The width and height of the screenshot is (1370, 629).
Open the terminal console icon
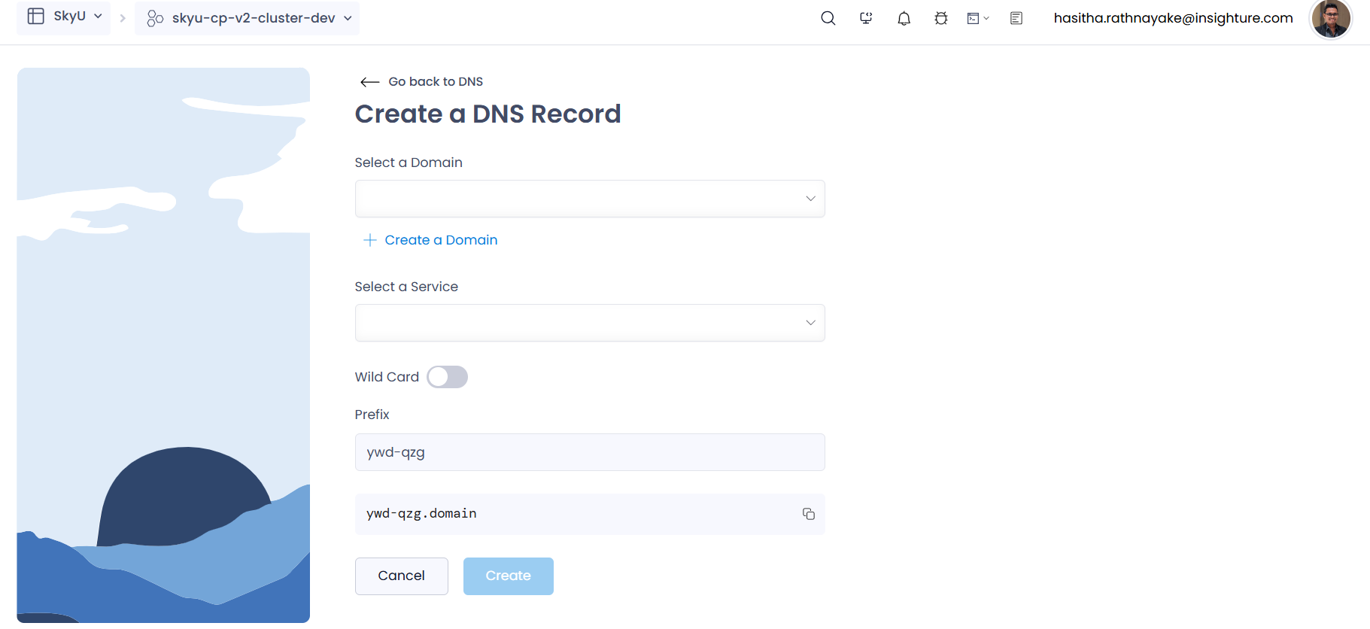[973, 18]
